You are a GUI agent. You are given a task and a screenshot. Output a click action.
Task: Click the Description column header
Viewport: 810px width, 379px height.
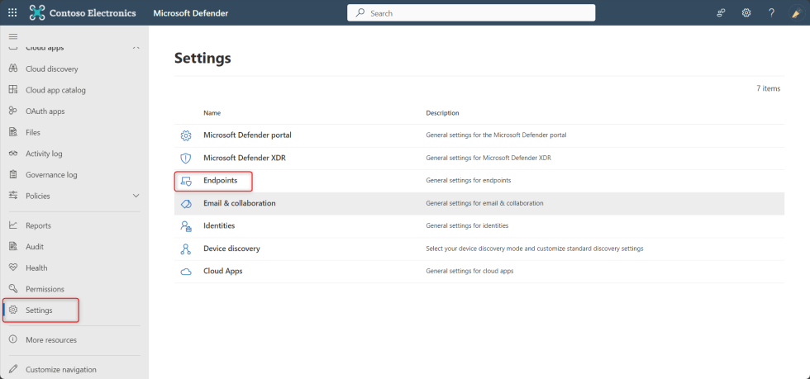(x=442, y=112)
